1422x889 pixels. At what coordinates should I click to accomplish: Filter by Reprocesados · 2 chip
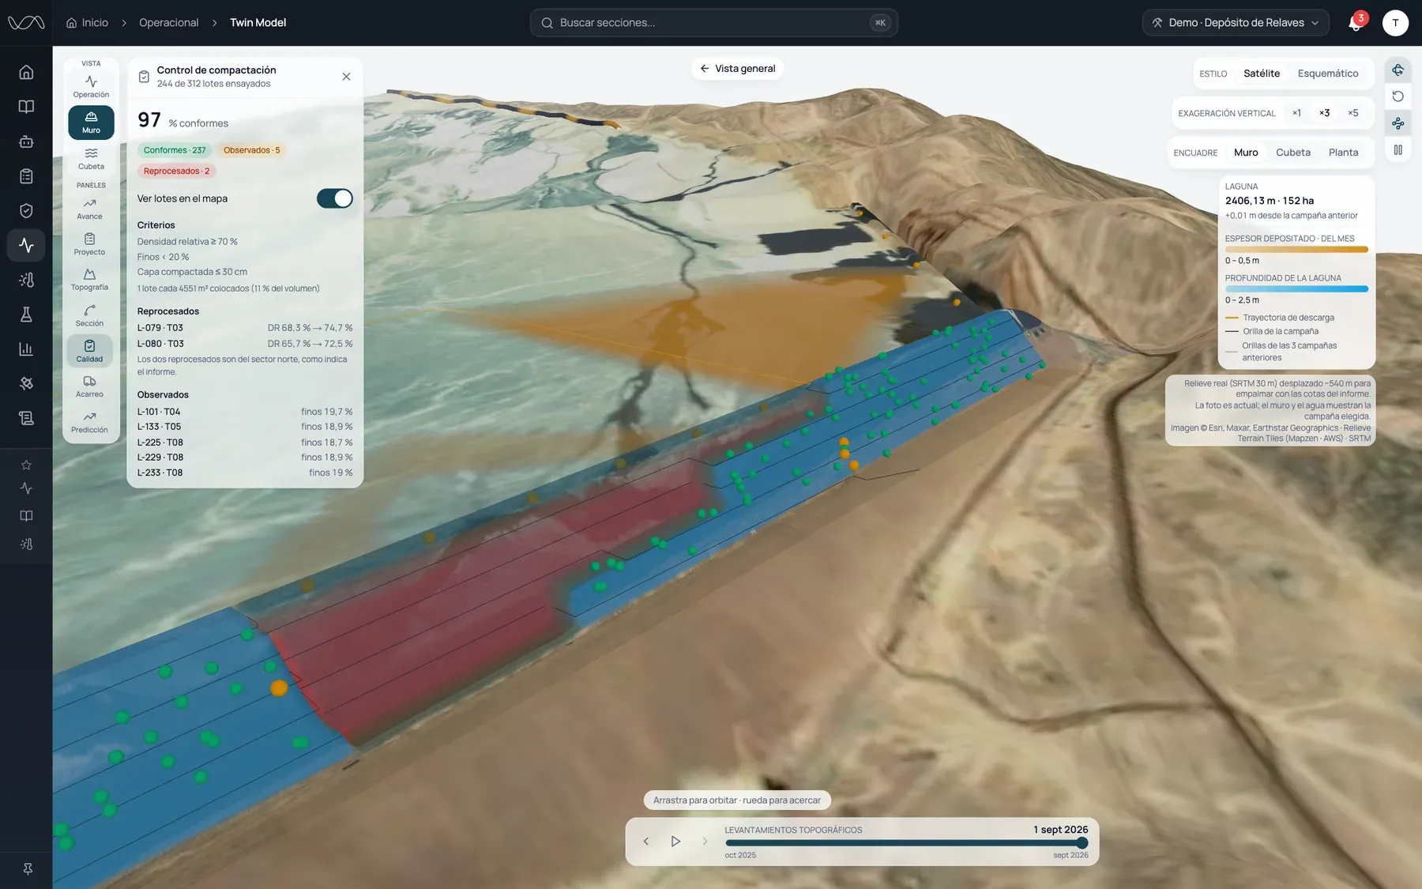click(177, 171)
